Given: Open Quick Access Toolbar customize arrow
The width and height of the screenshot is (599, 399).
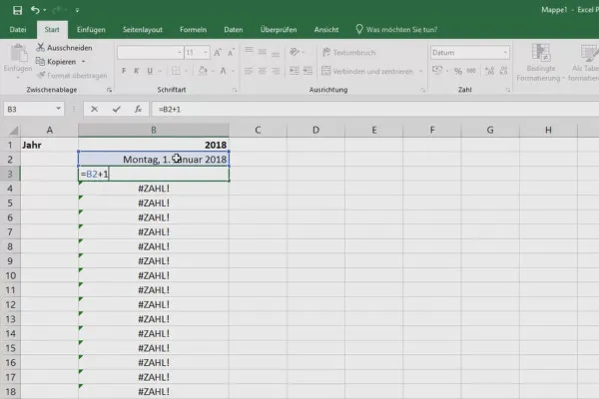Looking at the screenshot, I should [x=77, y=10].
